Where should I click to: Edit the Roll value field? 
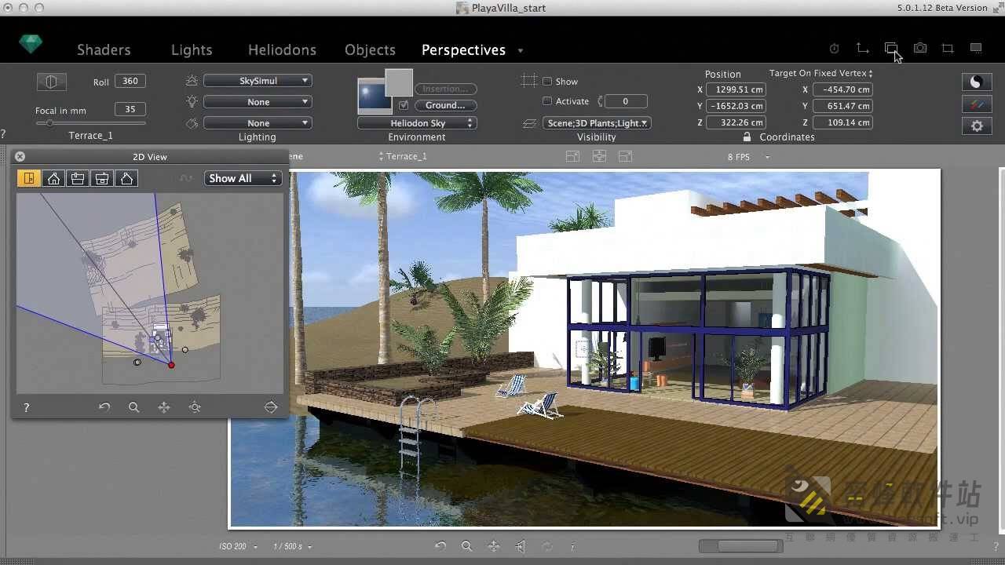pos(130,81)
